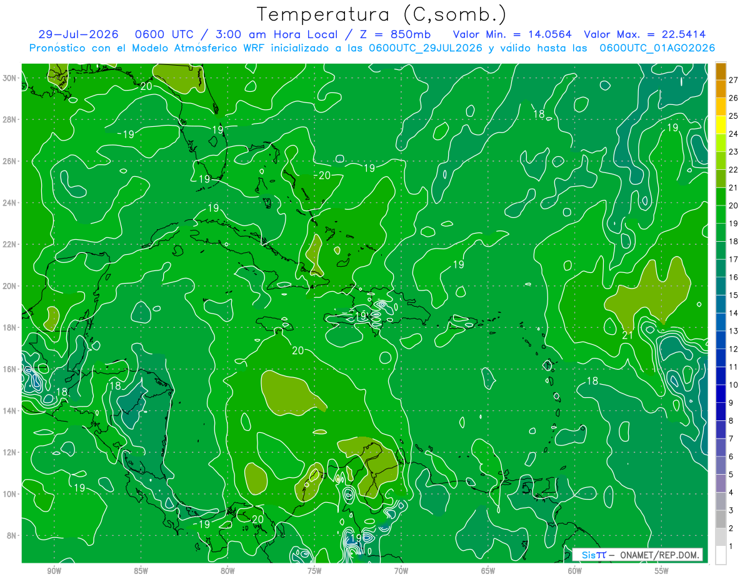Screen dimensions: 750x579
Task: Click the colorbar tick label '9'
Action: coord(731,403)
